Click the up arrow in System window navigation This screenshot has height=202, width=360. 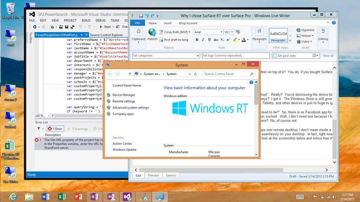[x=130, y=74]
